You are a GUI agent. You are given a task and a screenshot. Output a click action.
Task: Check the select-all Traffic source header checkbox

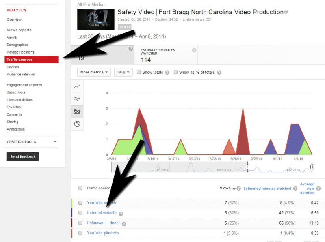point(80,188)
